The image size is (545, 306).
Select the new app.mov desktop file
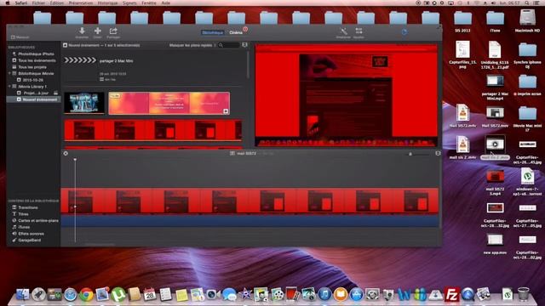495,244
